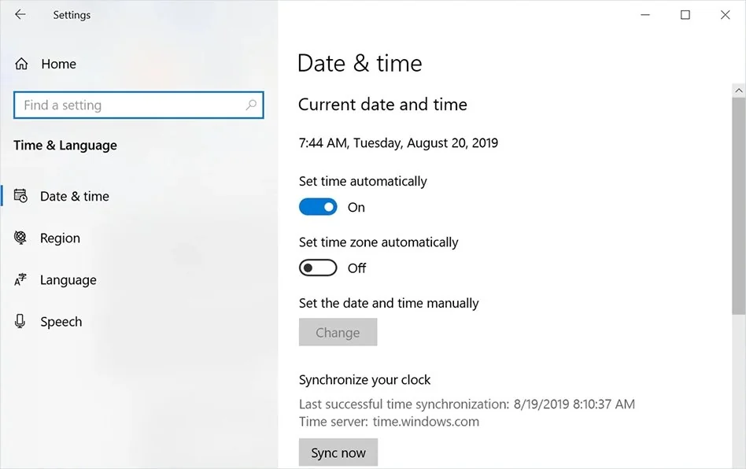Select Date & time in sidebar

tap(74, 197)
